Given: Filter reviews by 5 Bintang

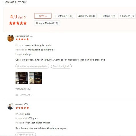Looking at the screenshot, I should [64, 16].
